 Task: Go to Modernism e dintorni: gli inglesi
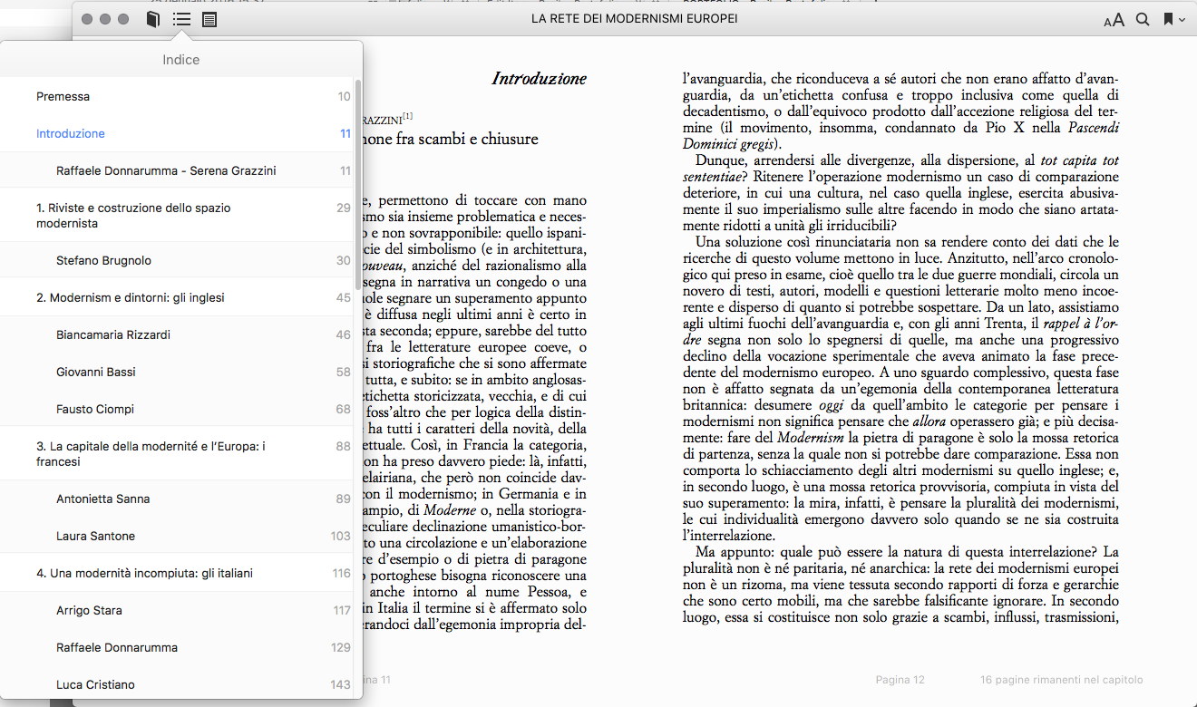pos(177,297)
